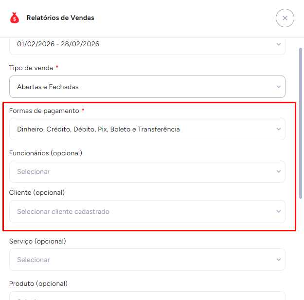Click the Funcionários (opcional) label

(46, 153)
